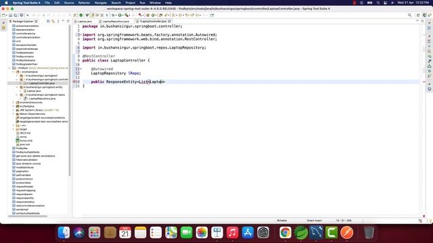Image resolution: width=433 pixels, height=243 pixels.
Task: Switch to the LaptopRepository.java editor tab
Action: click(116, 21)
